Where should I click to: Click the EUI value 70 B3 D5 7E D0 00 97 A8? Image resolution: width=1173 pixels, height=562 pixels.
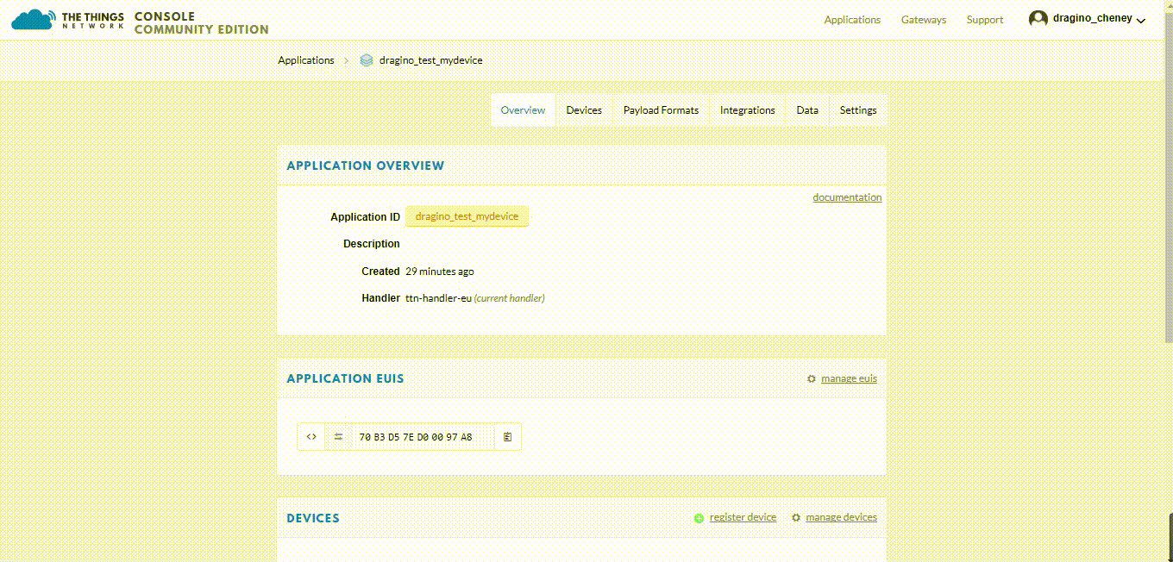pyautogui.click(x=416, y=437)
